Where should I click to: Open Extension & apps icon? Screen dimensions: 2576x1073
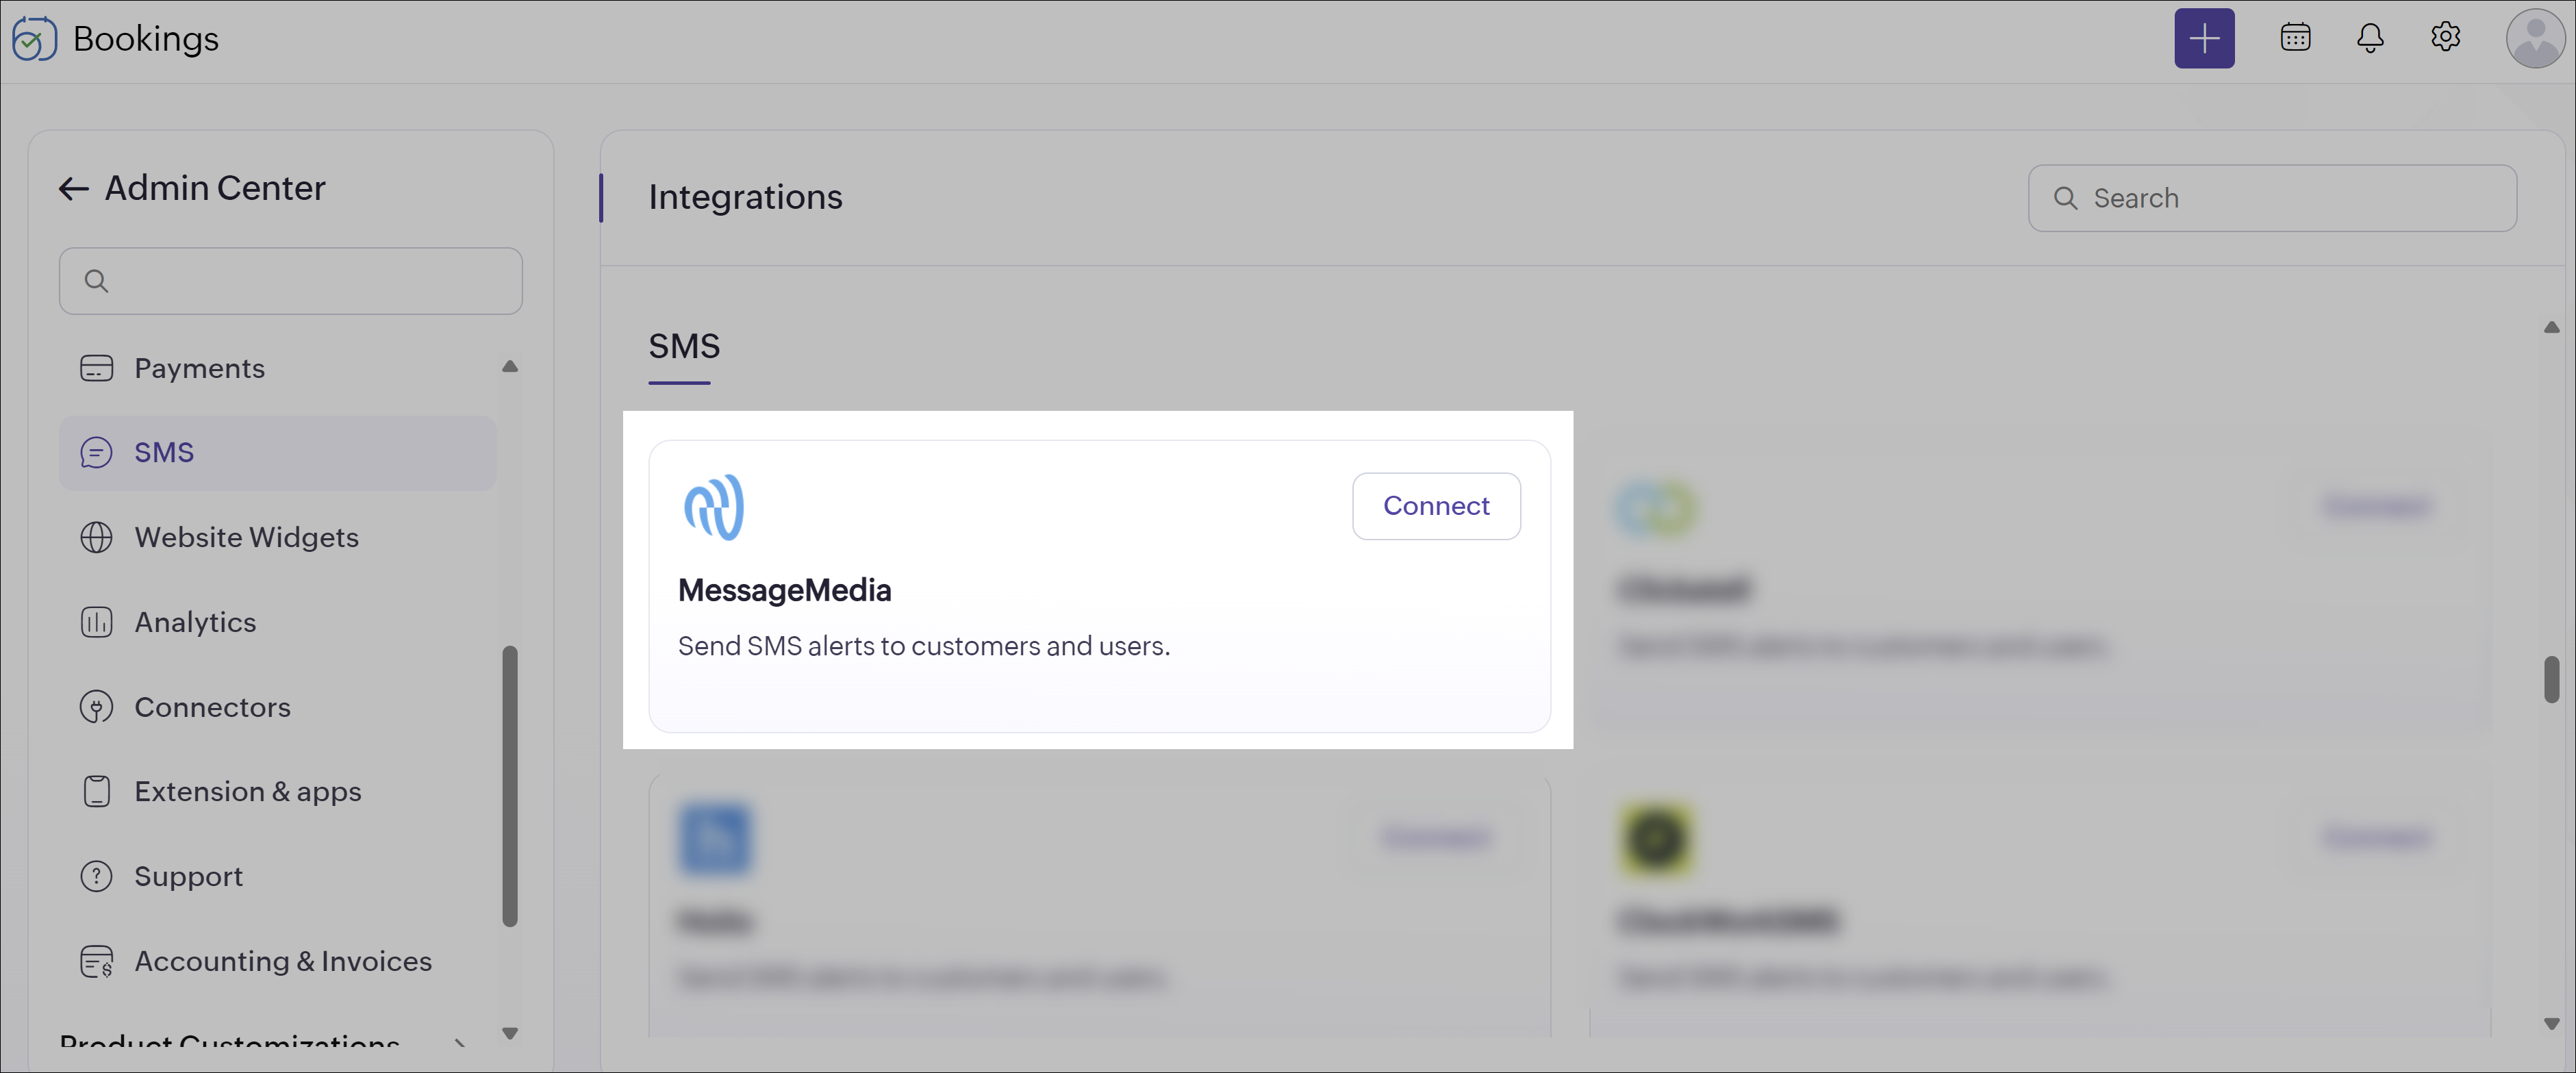[96, 791]
